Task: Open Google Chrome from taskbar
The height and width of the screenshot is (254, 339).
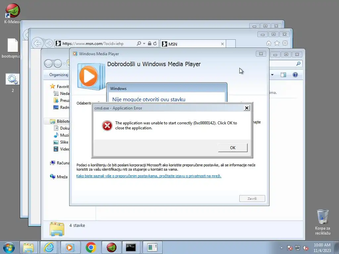Action: coord(91,247)
